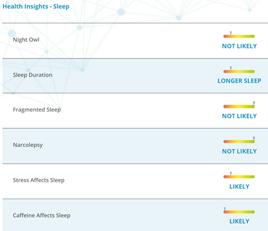
Task: Open the Caffeine Affects Sleep label
Action: (x=42, y=215)
